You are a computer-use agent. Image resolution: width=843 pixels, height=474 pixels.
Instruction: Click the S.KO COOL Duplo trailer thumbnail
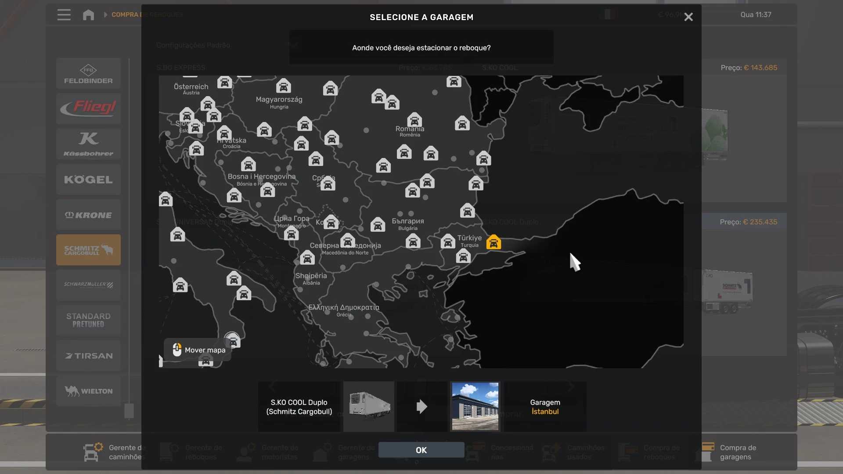click(x=369, y=406)
